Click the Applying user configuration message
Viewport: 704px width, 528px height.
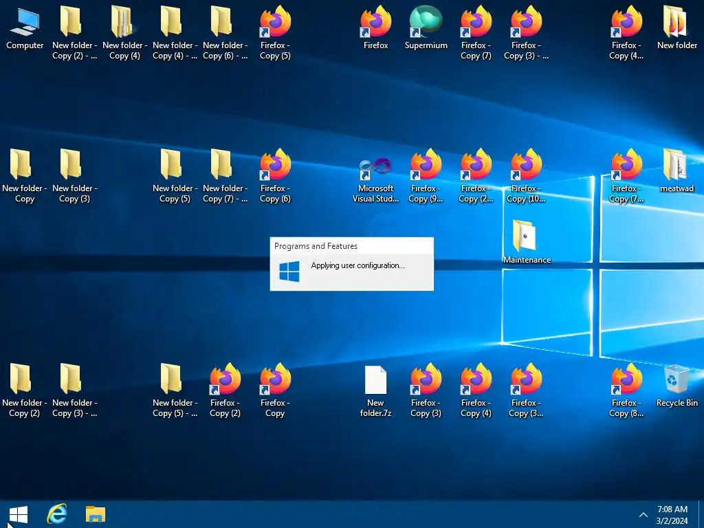pyautogui.click(x=357, y=265)
